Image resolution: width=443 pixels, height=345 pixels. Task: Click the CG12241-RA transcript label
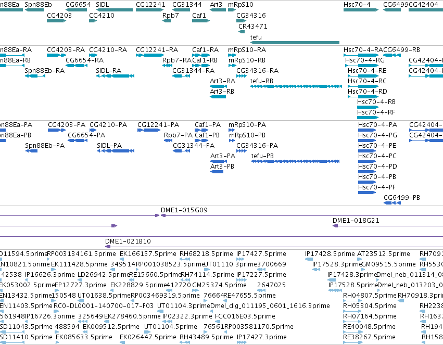pyautogui.click(x=157, y=50)
